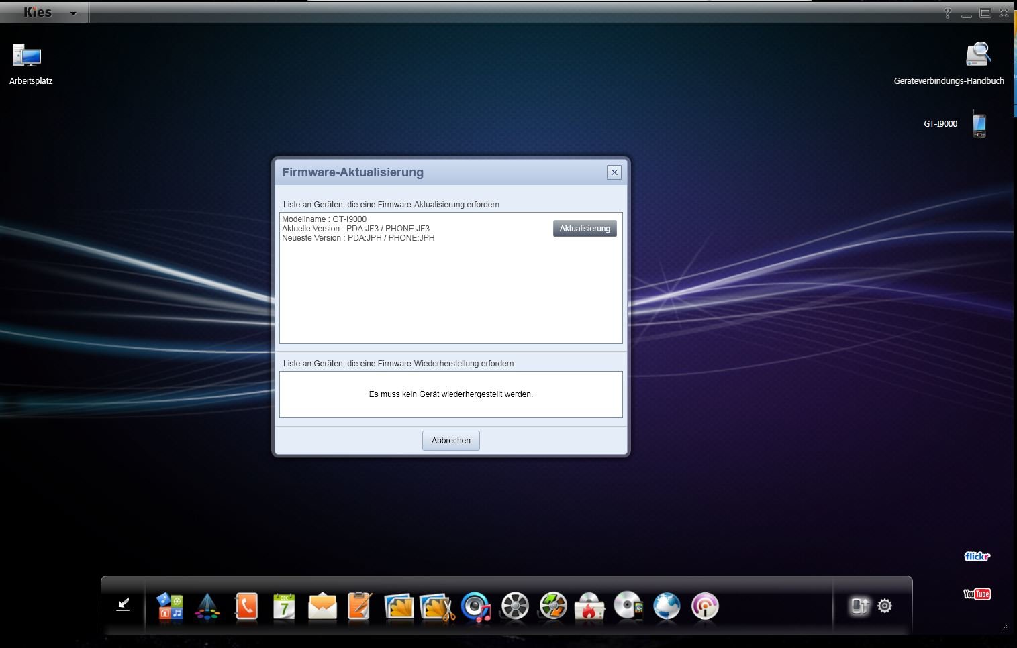Click the phone firmware upgrade icon in dock
Screen dimensions: 1017x648
pos(860,606)
